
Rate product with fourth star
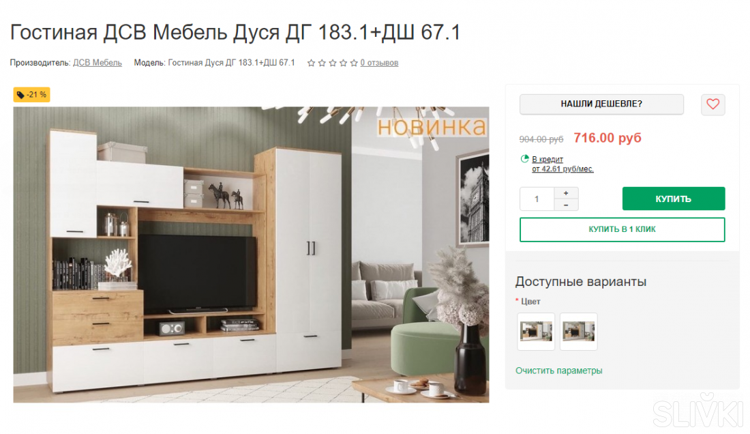coord(343,63)
